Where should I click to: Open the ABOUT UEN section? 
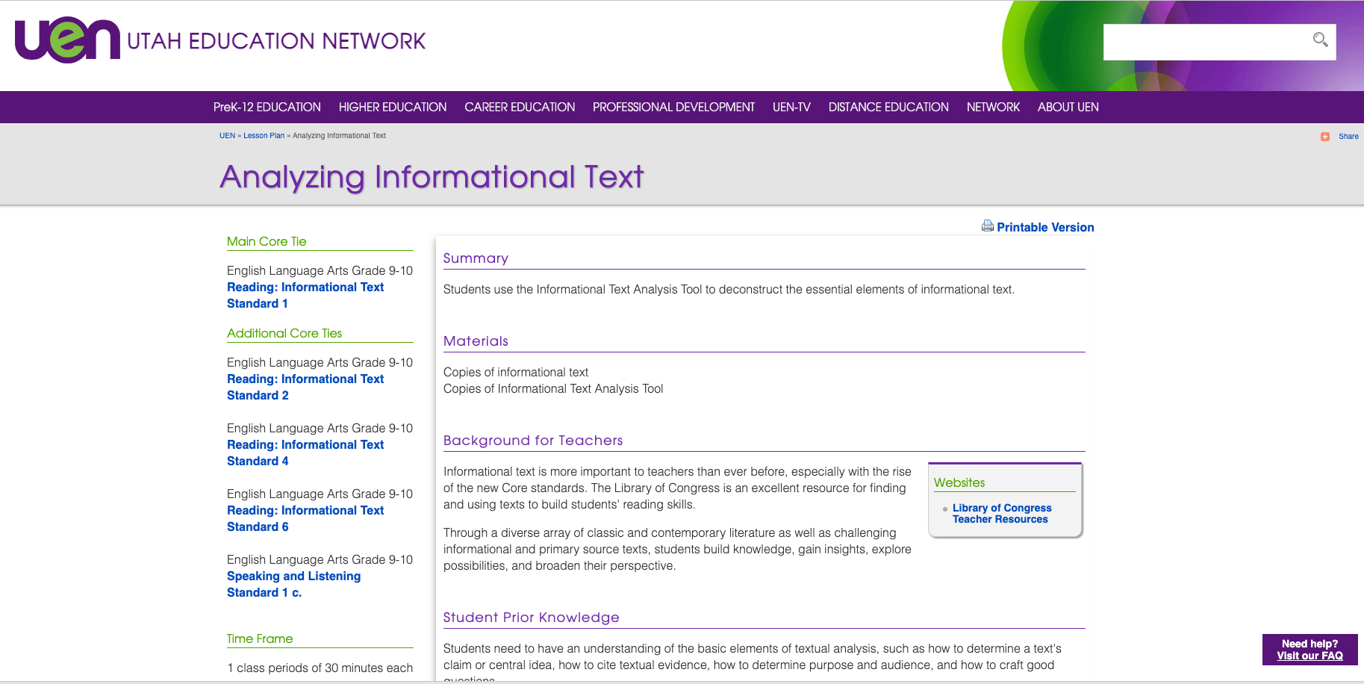click(x=1068, y=107)
